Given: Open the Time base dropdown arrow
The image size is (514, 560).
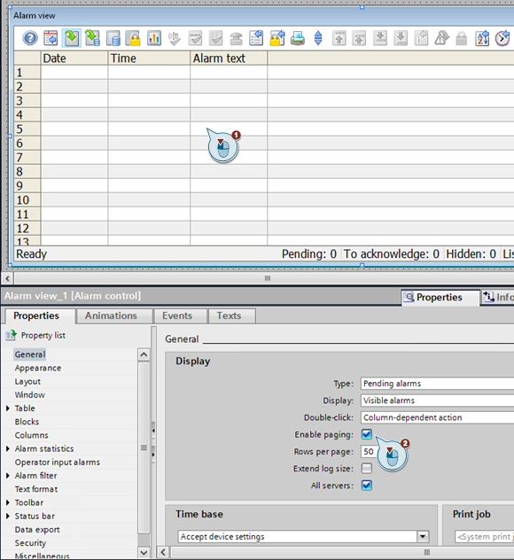Looking at the screenshot, I should [x=423, y=536].
